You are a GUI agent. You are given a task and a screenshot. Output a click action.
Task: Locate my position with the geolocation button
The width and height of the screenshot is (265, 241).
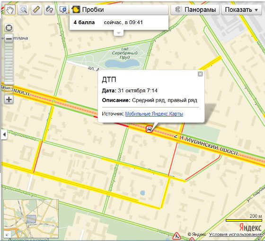point(9,28)
